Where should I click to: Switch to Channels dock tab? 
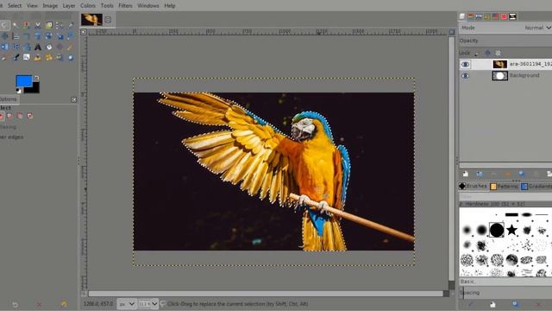click(470, 16)
